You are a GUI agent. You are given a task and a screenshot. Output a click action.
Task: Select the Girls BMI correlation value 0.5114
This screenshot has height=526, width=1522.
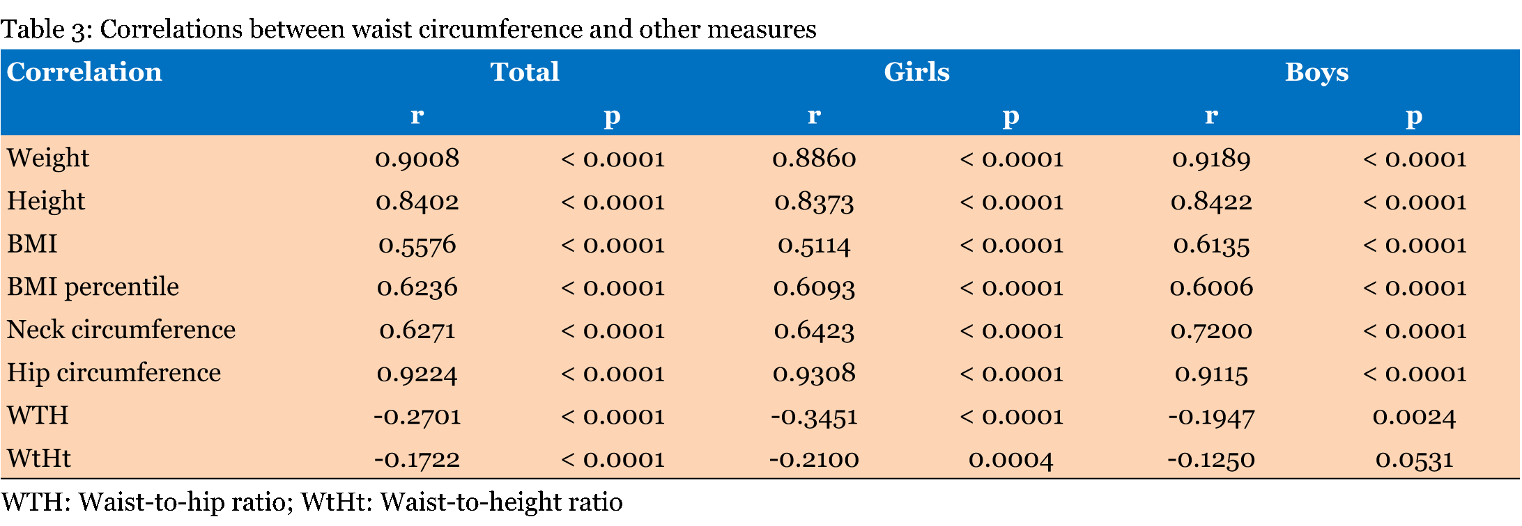(x=814, y=245)
